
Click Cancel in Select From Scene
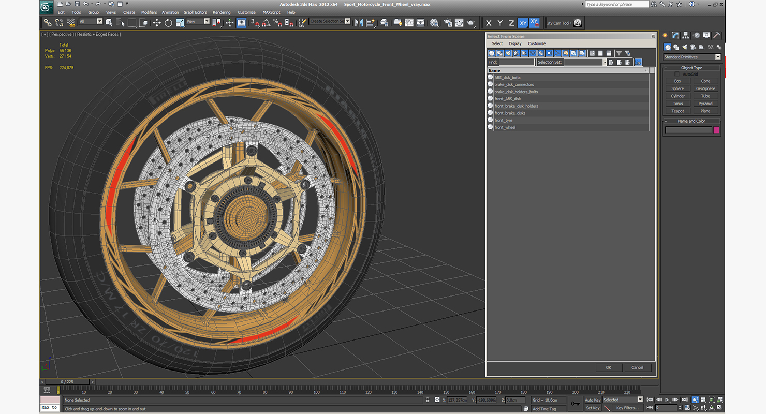(x=637, y=367)
